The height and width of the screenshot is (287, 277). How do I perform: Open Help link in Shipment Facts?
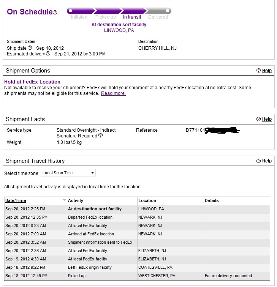pos(267,119)
